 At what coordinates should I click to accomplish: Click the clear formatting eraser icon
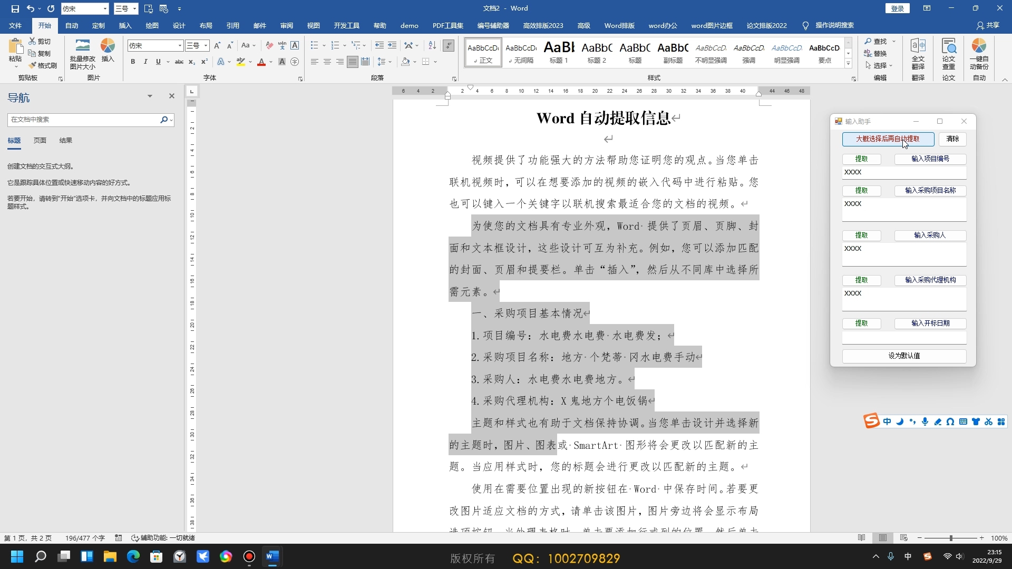point(269,45)
